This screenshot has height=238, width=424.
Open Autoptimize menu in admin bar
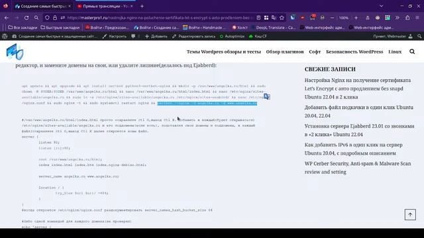(232, 36)
